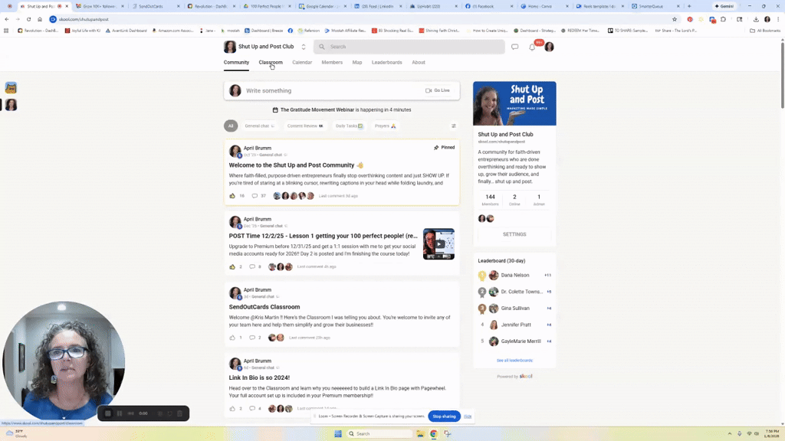Click the Gemini button in Chrome

[x=724, y=6]
